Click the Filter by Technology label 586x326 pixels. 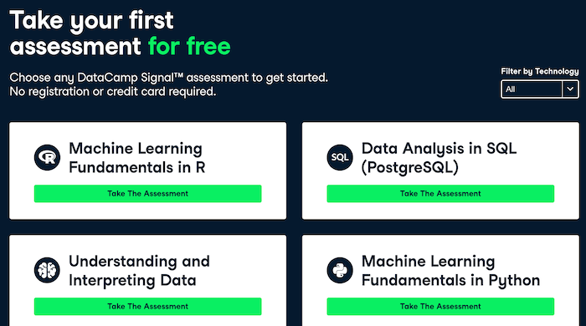click(x=540, y=71)
